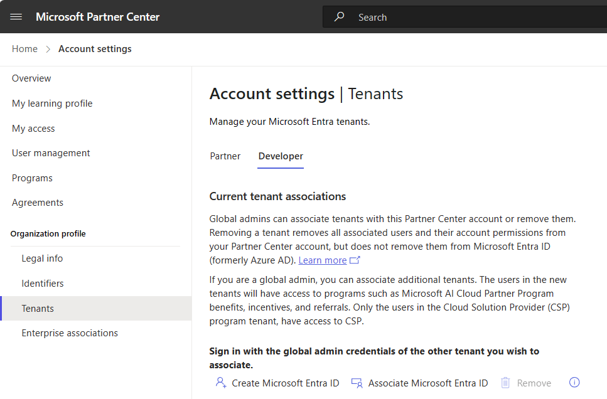
Task: Switch to the Partner tab
Action: [225, 156]
